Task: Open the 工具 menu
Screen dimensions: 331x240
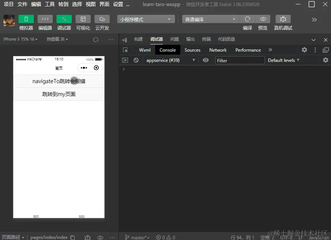Action: [x=49, y=5]
